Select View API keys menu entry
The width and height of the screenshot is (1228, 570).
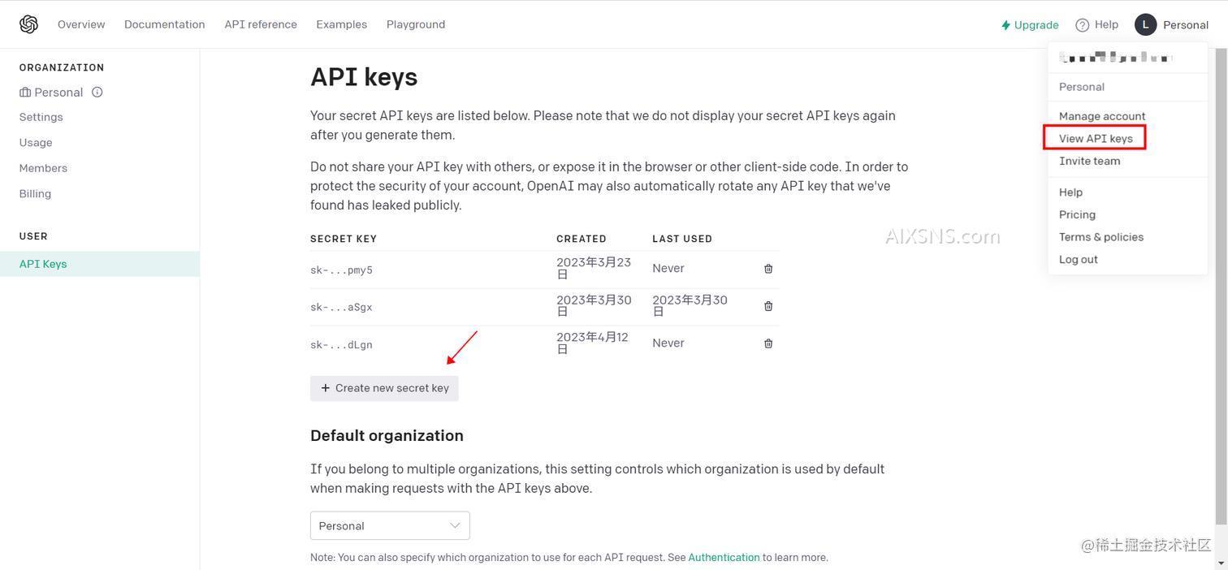pyautogui.click(x=1095, y=138)
